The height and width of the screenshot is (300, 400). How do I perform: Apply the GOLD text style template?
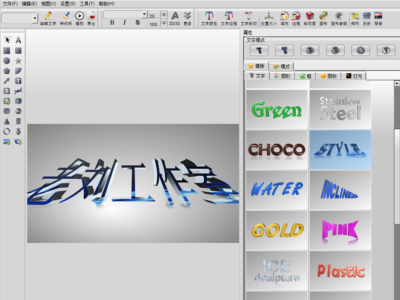(x=277, y=230)
